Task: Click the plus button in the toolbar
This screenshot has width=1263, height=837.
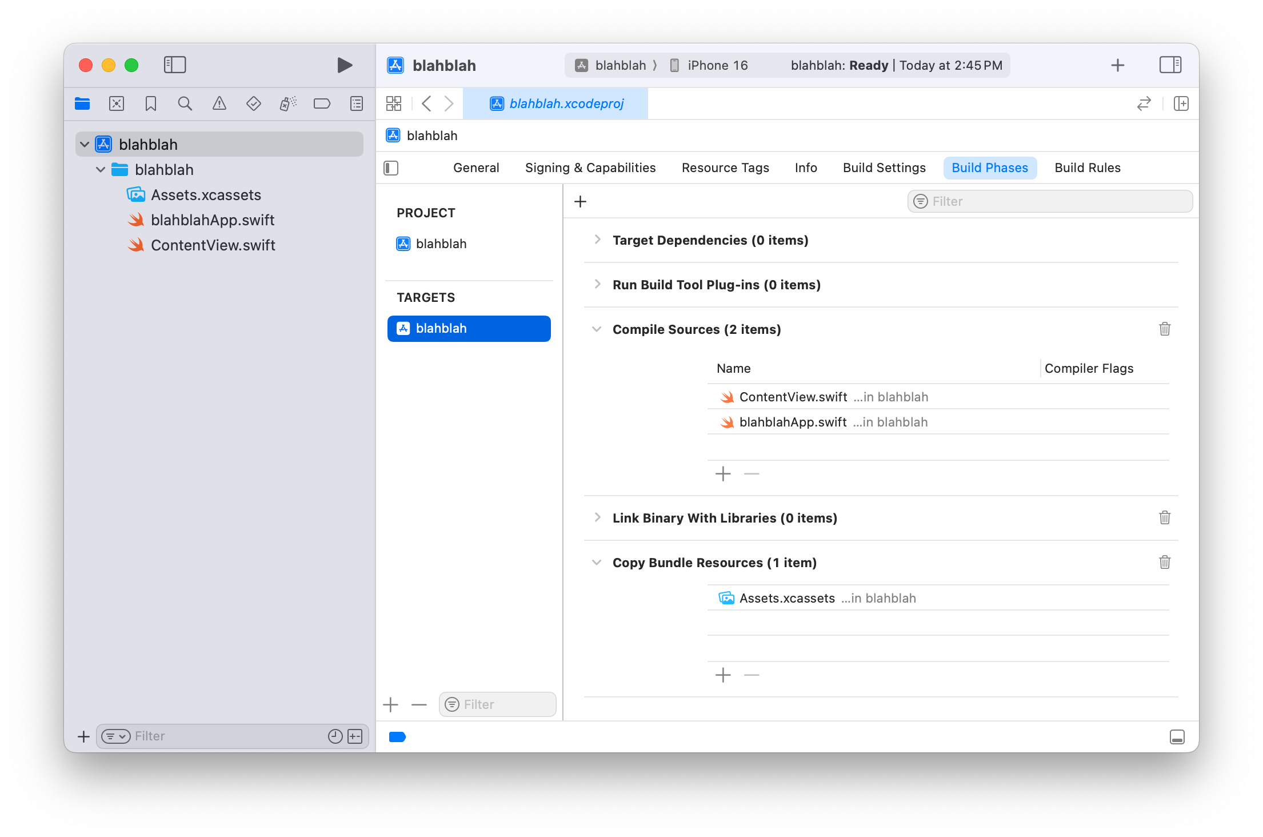Action: 1118,65
